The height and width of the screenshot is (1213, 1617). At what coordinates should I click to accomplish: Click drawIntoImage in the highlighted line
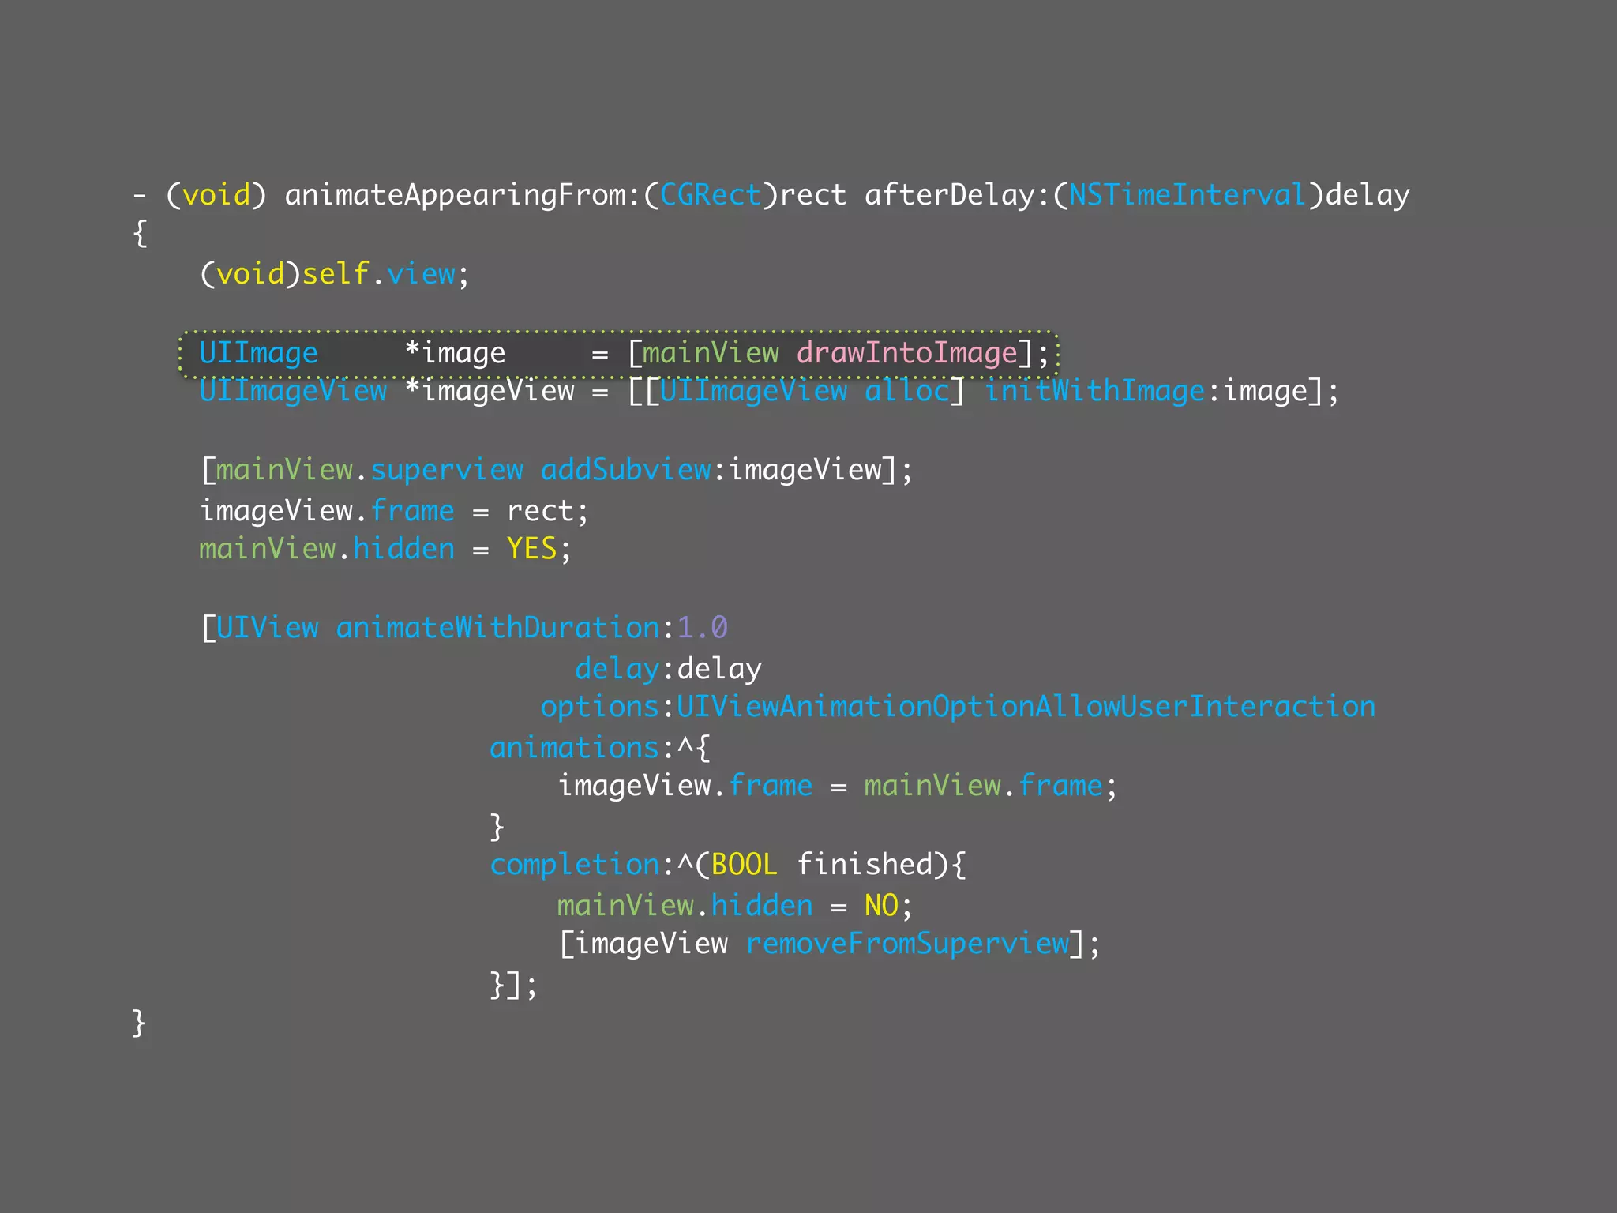tap(906, 353)
